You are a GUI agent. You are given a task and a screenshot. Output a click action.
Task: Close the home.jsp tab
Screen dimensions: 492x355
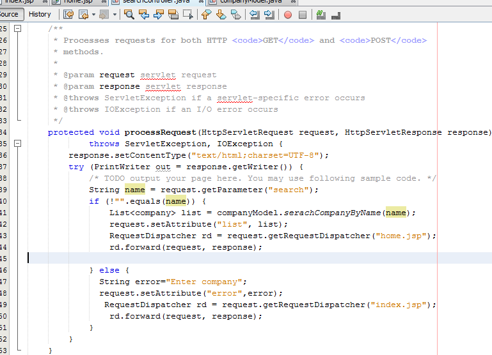point(104,1)
